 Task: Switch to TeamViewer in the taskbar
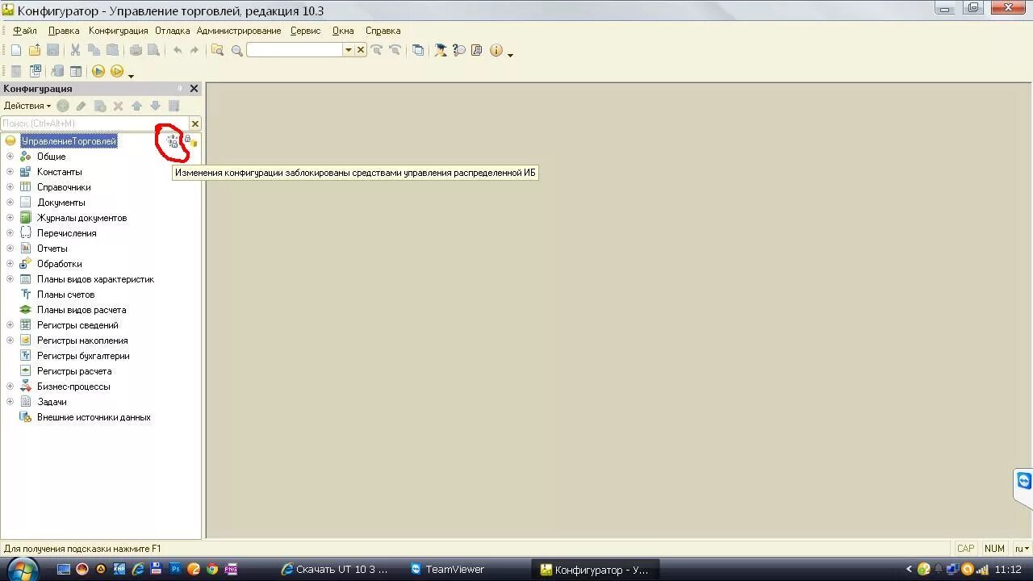pos(448,569)
